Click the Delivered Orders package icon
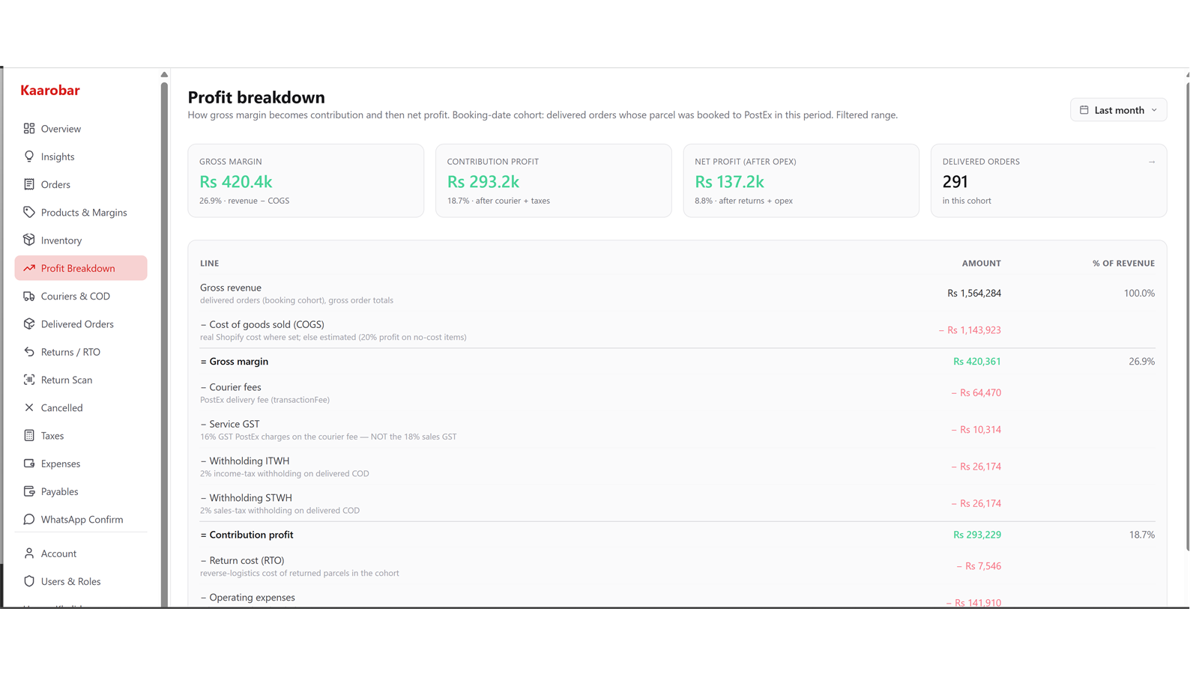1199x674 pixels. (x=29, y=324)
